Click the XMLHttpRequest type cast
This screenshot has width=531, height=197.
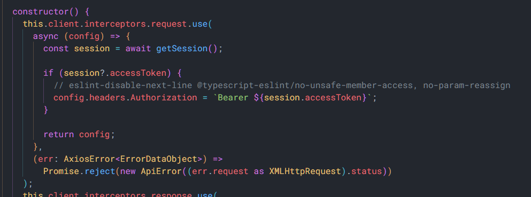click(305, 171)
